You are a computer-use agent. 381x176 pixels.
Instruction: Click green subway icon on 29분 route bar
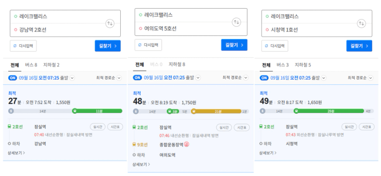pyautogui.click(x=296, y=111)
